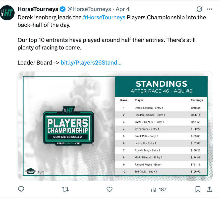
Task: Open the HorseTourneys profile avatar
Action: click(7, 13)
